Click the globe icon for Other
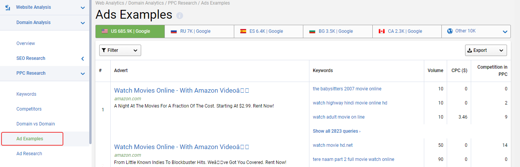520x167 pixels. [x=450, y=31]
